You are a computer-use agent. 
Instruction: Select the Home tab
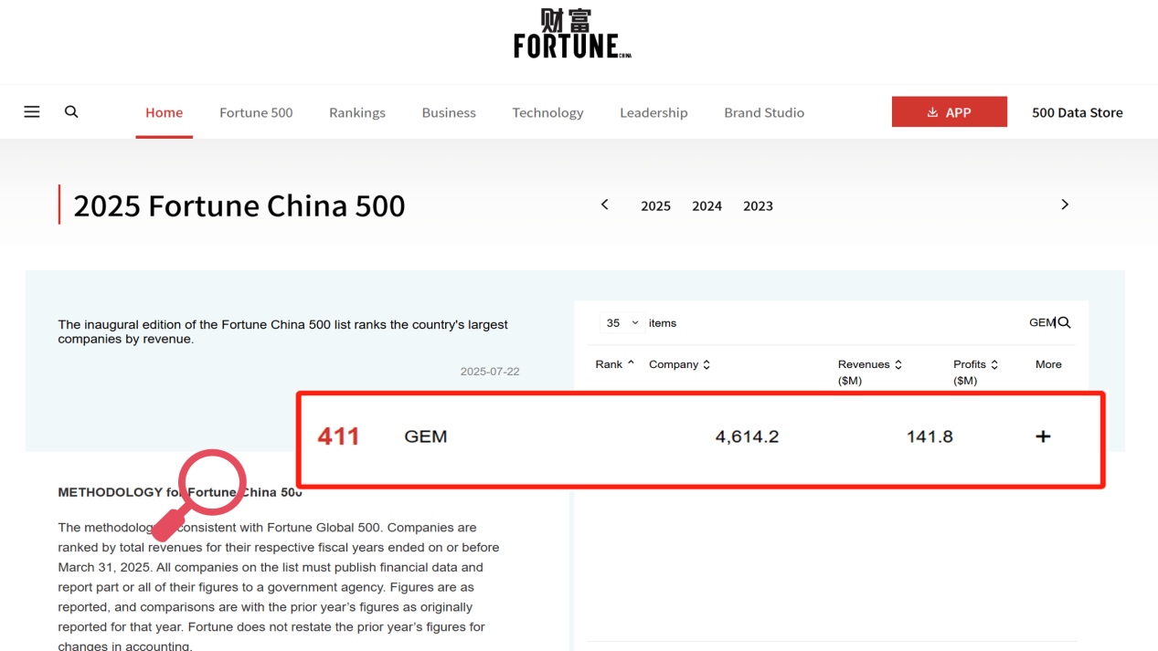[165, 112]
